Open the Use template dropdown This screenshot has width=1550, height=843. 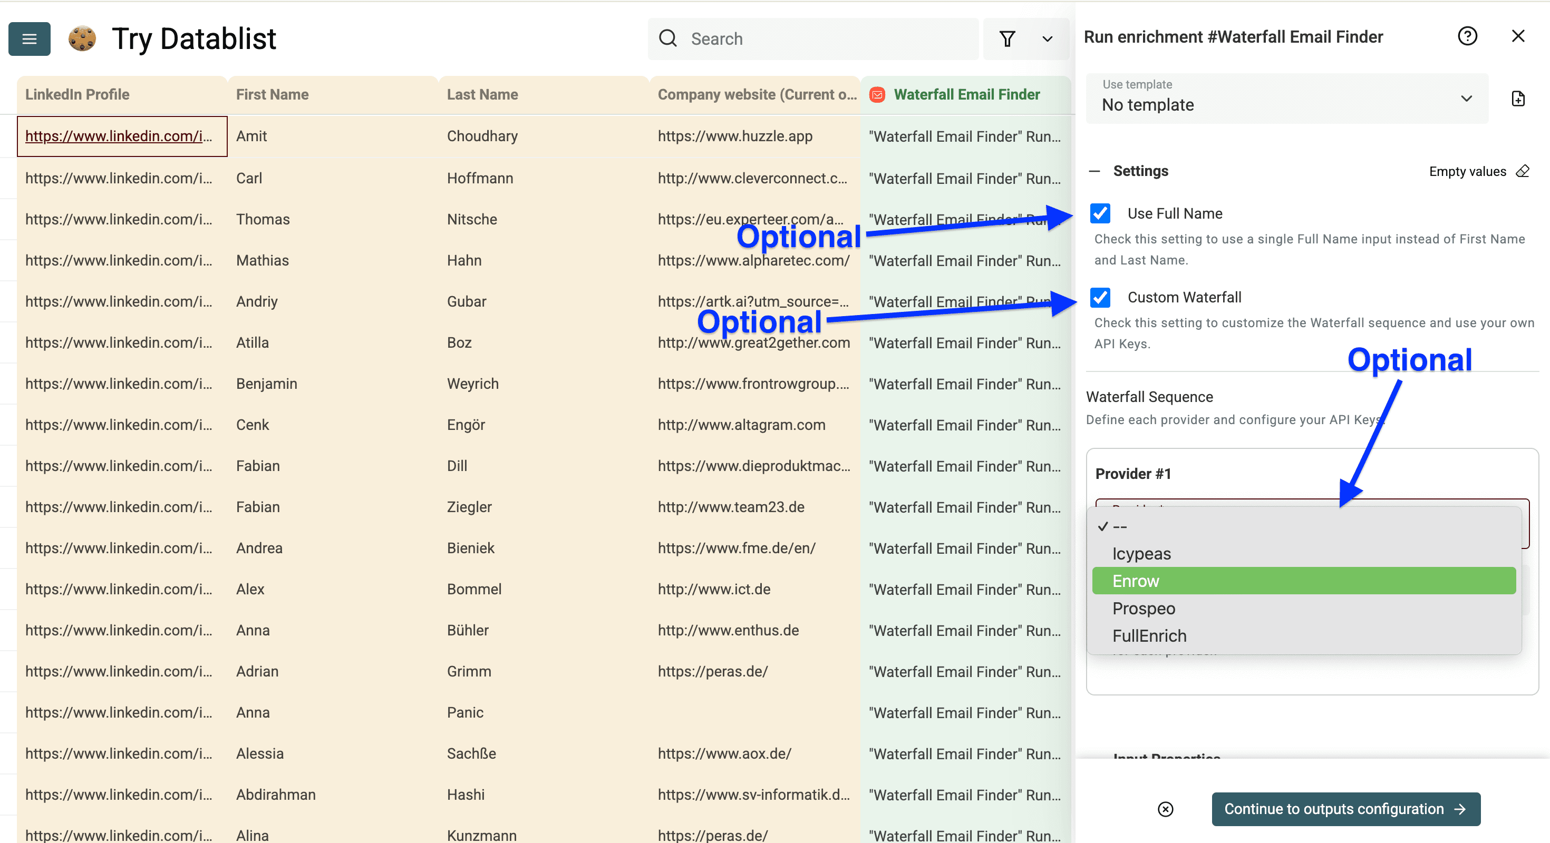(x=1287, y=99)
